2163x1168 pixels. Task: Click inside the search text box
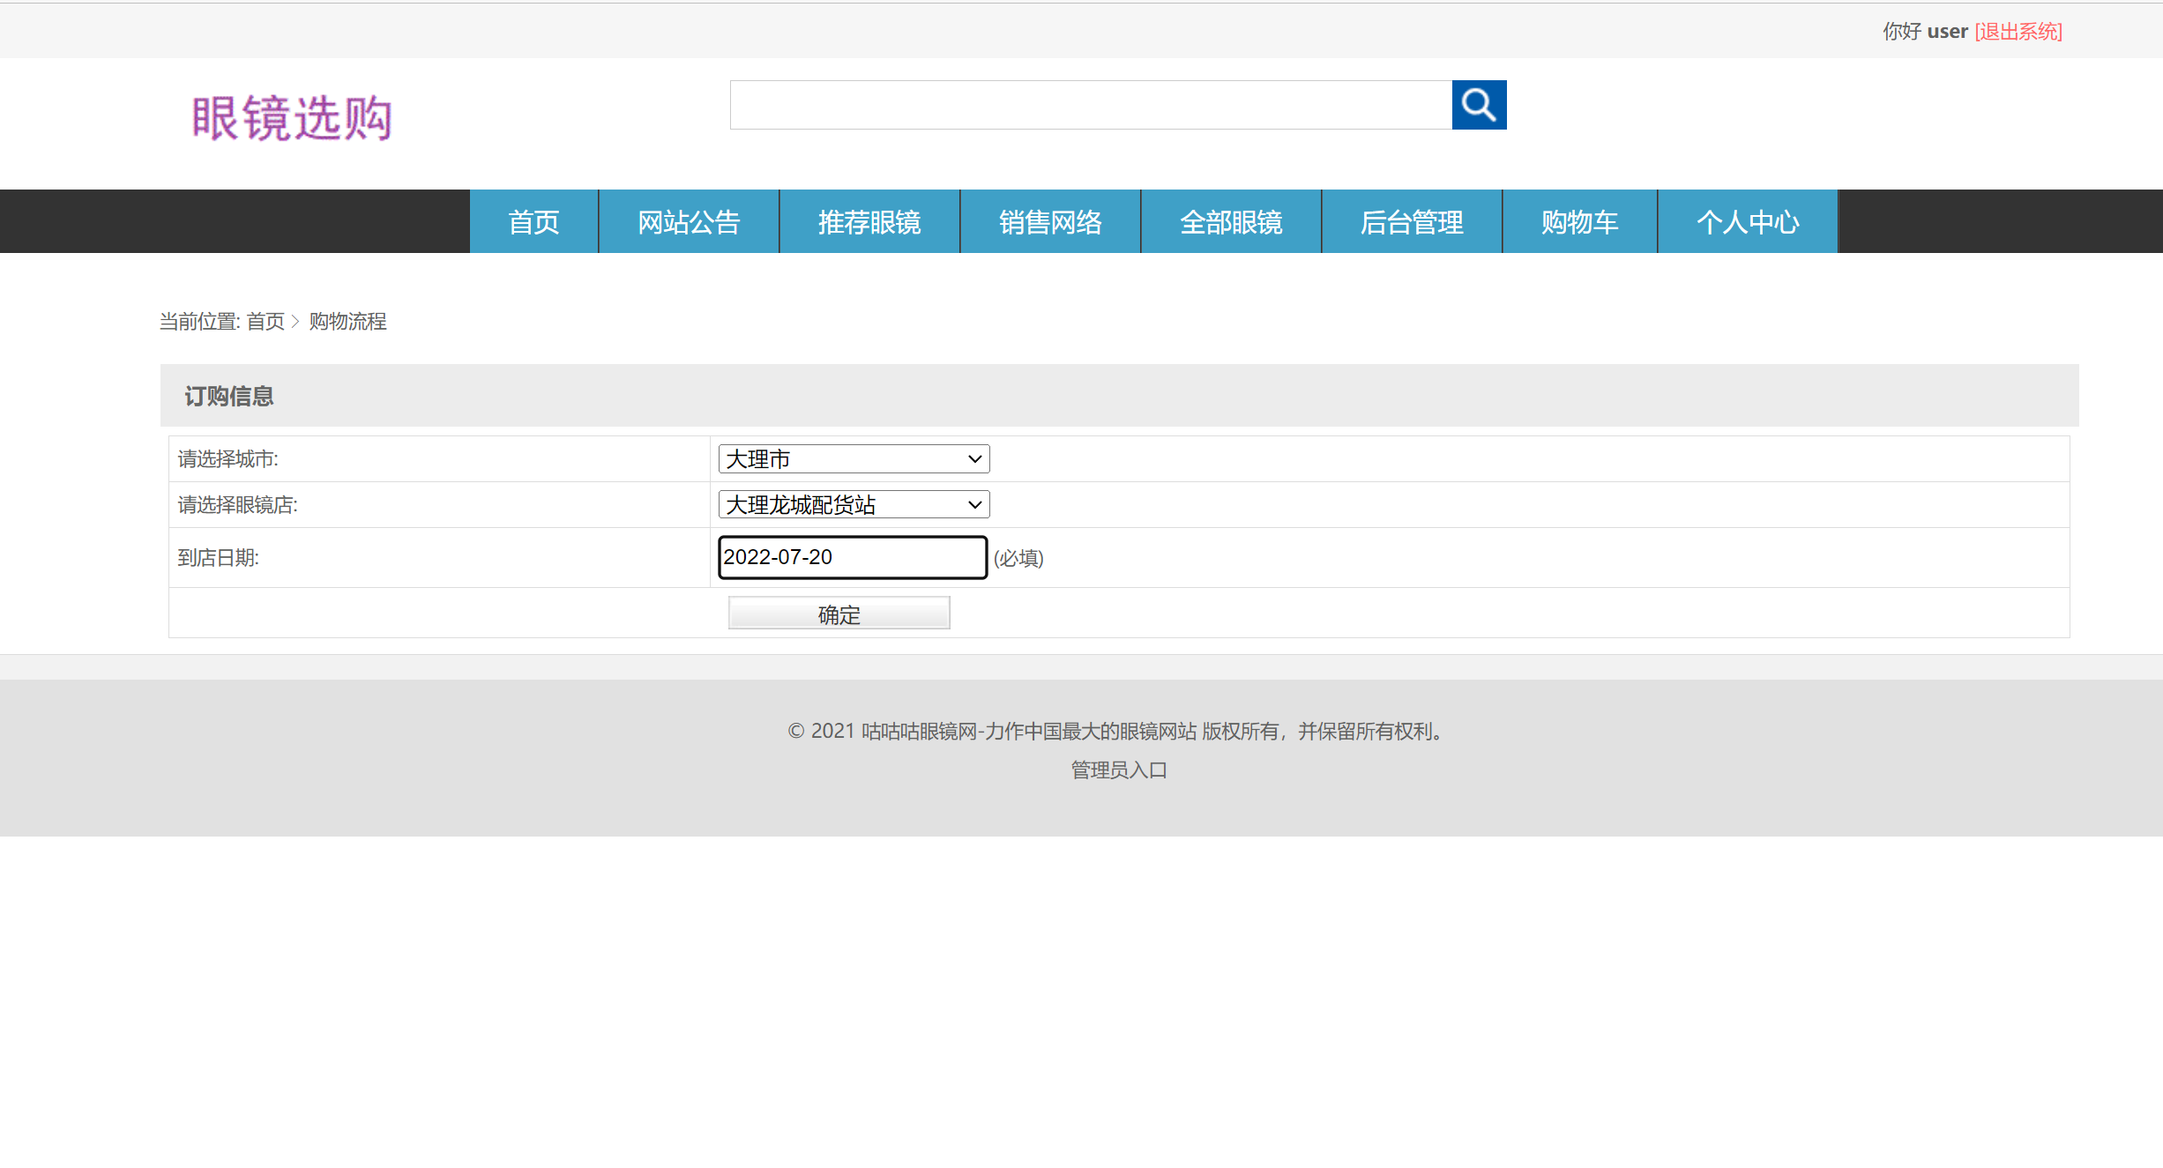point(1089,104)
